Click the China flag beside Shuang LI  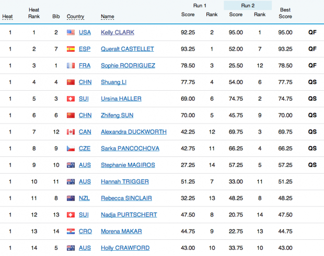(x=71, y=82)
